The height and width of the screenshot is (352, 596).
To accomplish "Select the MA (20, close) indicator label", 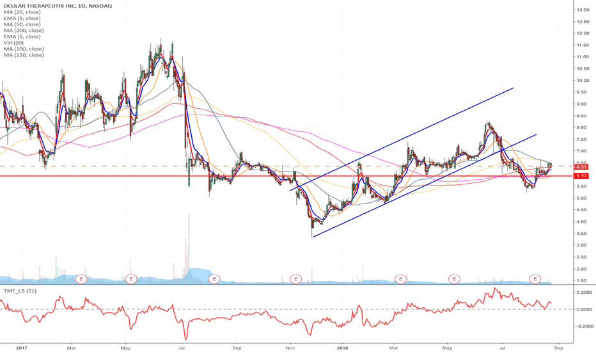I will tap(22, 12).
